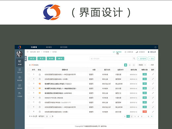Tick the checkbox for row 8
This screenshot has height=129, width=172.
29,107
